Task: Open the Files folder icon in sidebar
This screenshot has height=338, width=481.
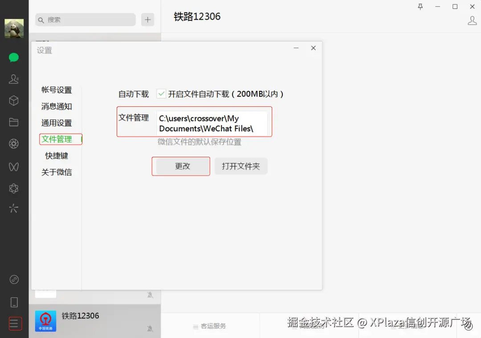Action: pos(14,122)
